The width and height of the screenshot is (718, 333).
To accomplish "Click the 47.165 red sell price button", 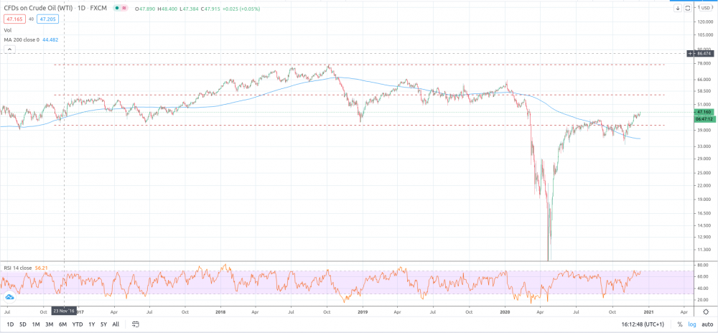I will (13, 19).
